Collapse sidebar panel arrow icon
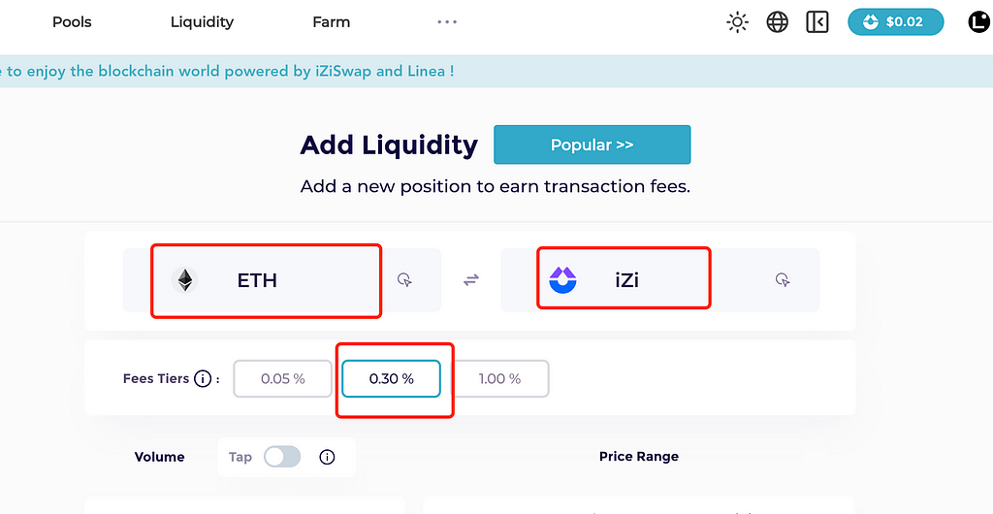 tap(817, 22)
